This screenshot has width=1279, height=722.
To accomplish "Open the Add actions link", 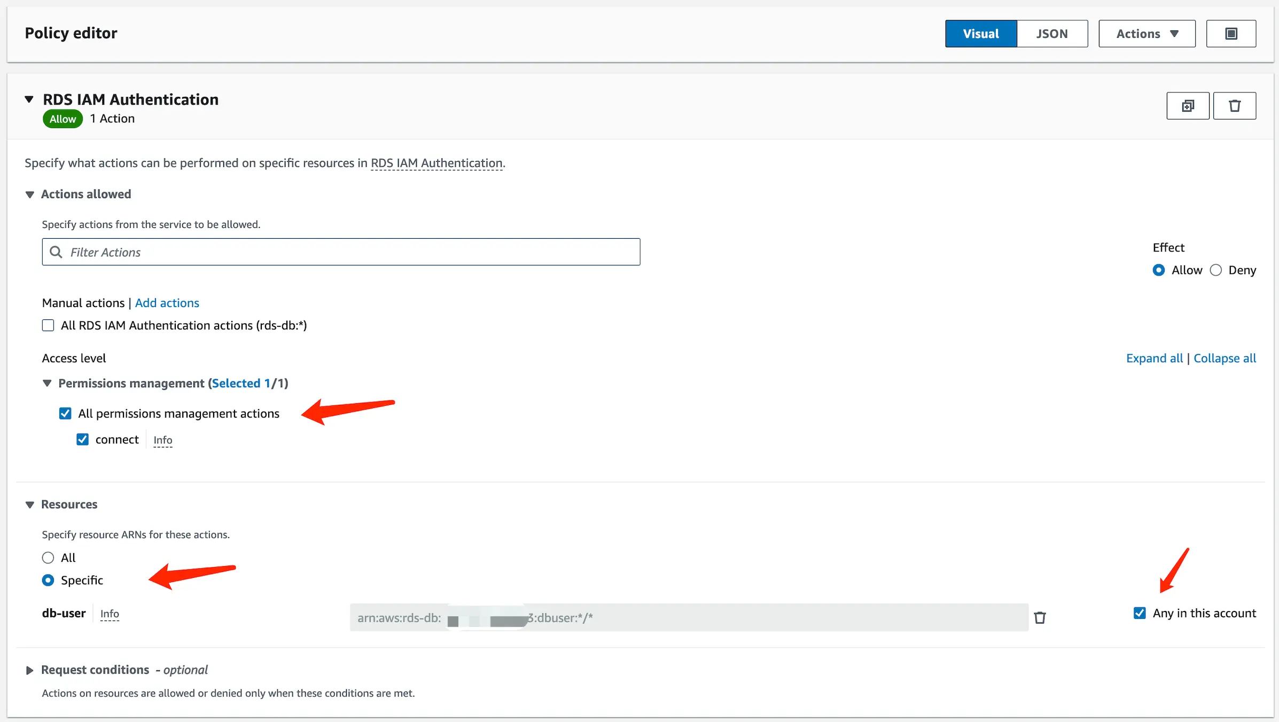I will (167, 303).
